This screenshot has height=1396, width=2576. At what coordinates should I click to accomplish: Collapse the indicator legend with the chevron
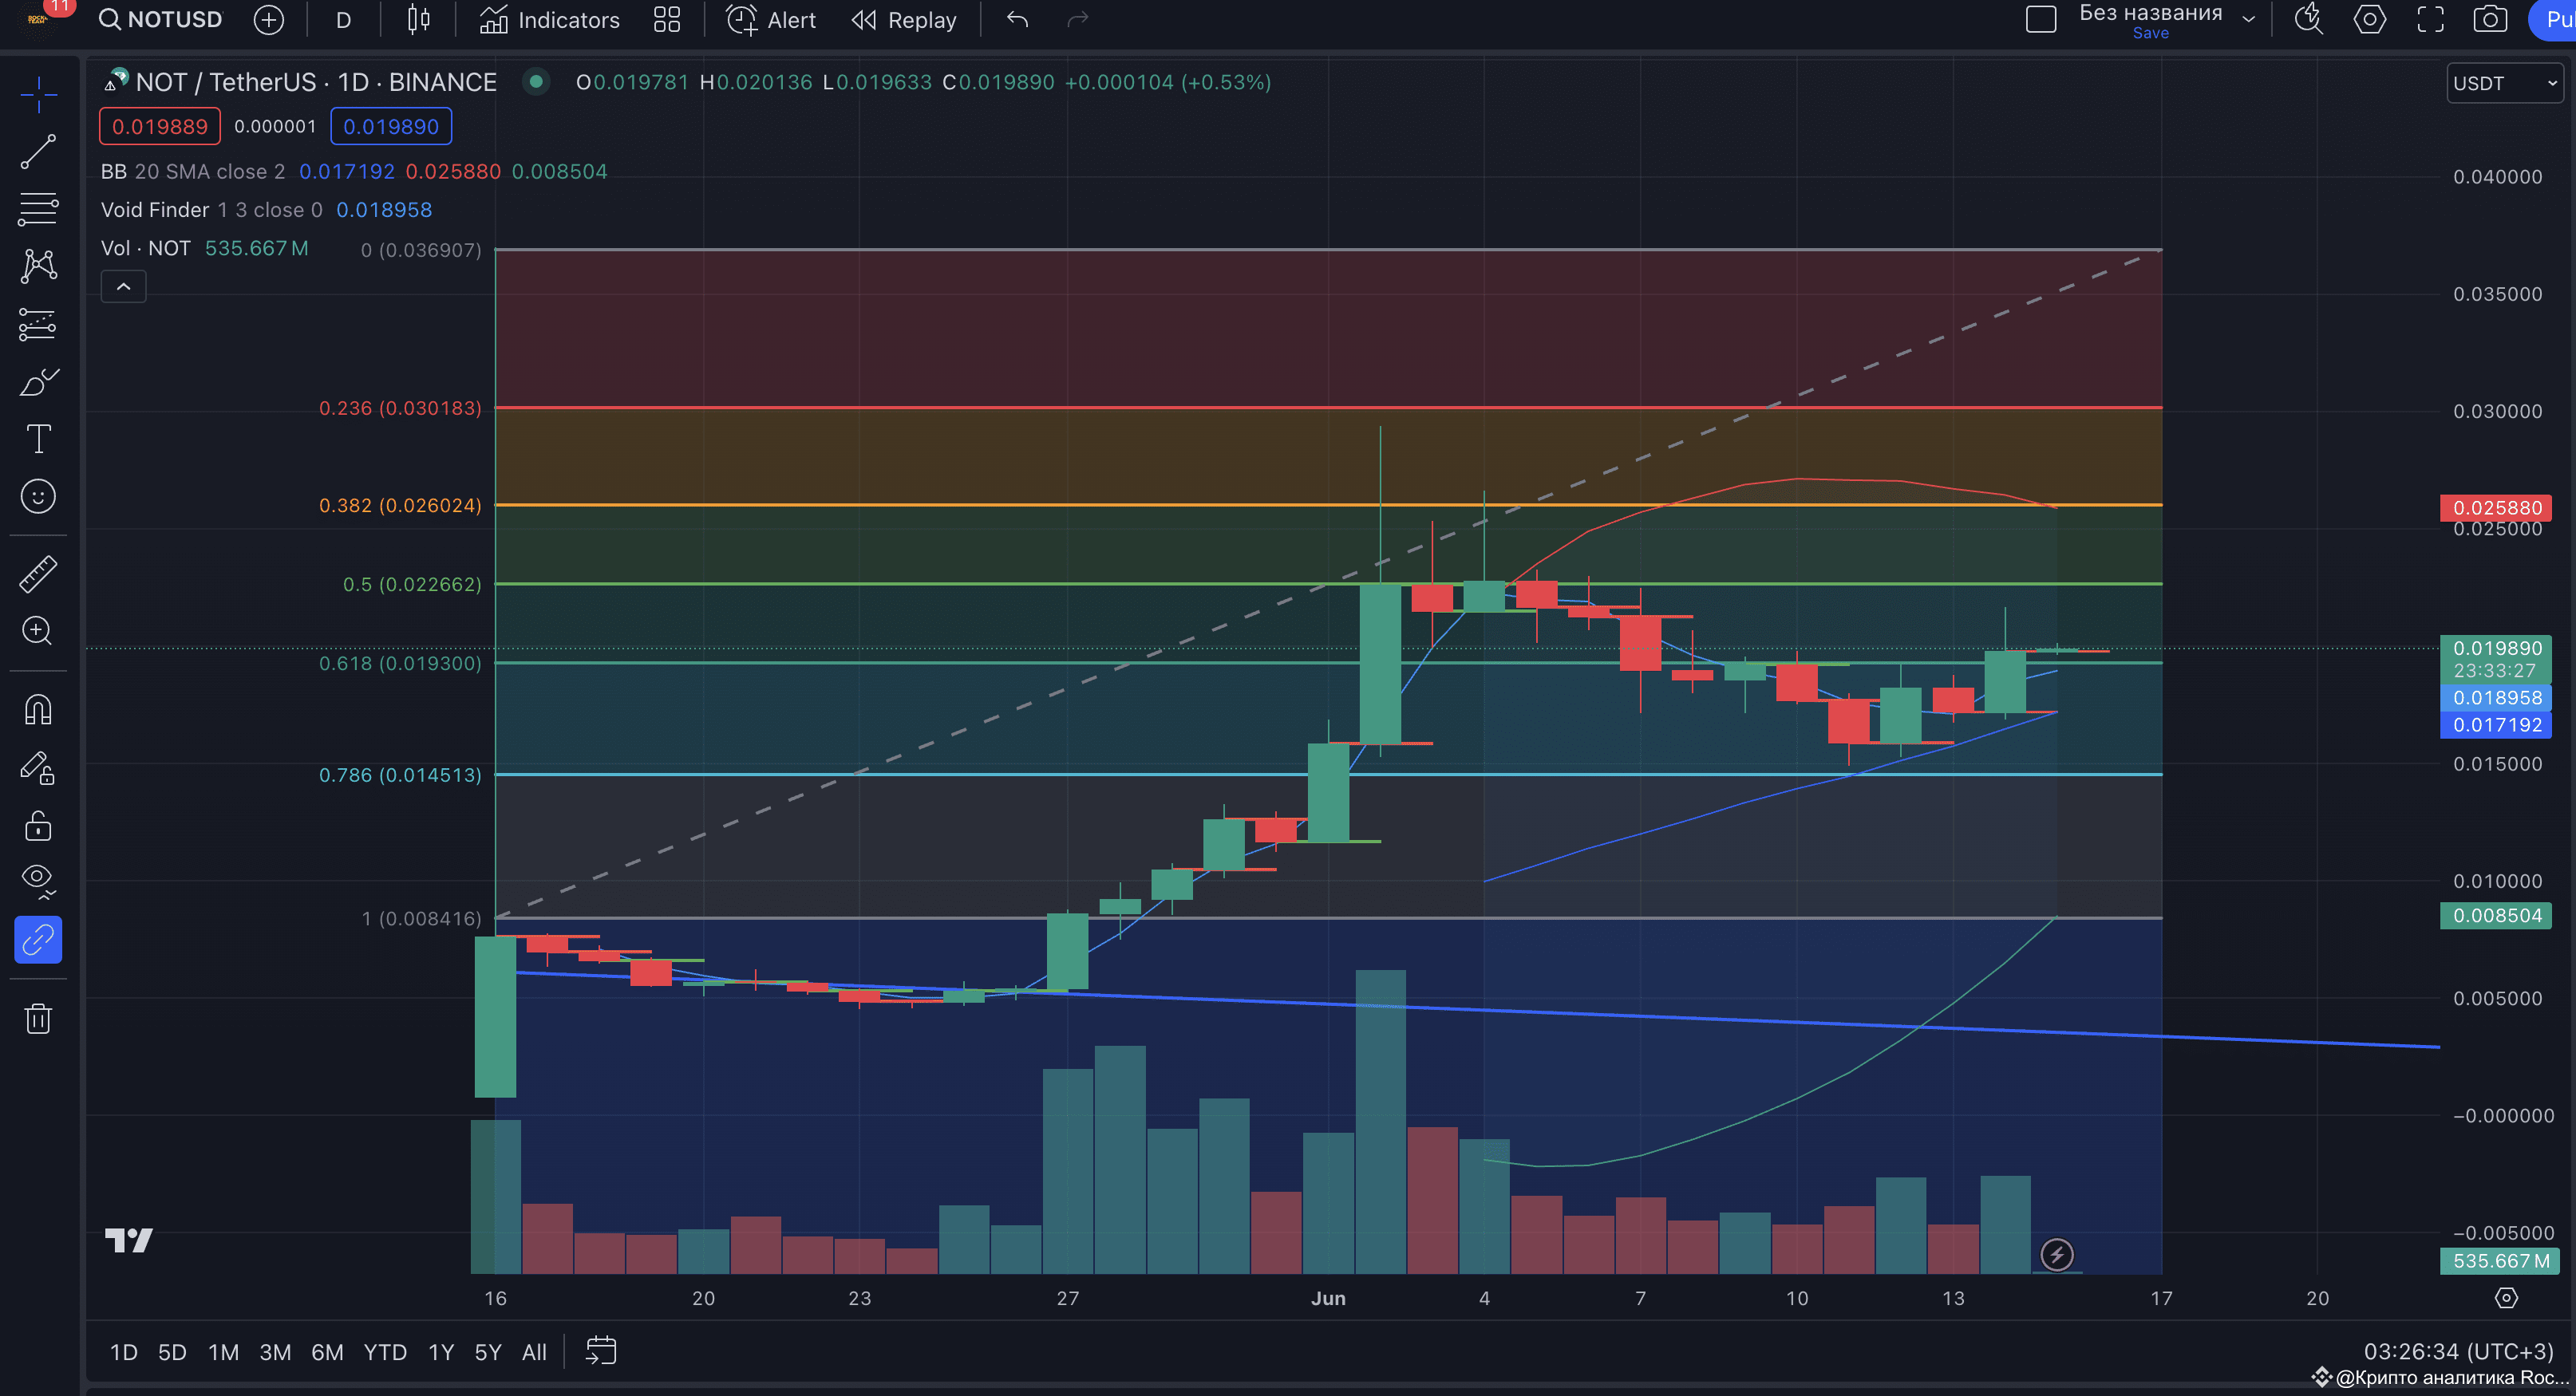123,287
